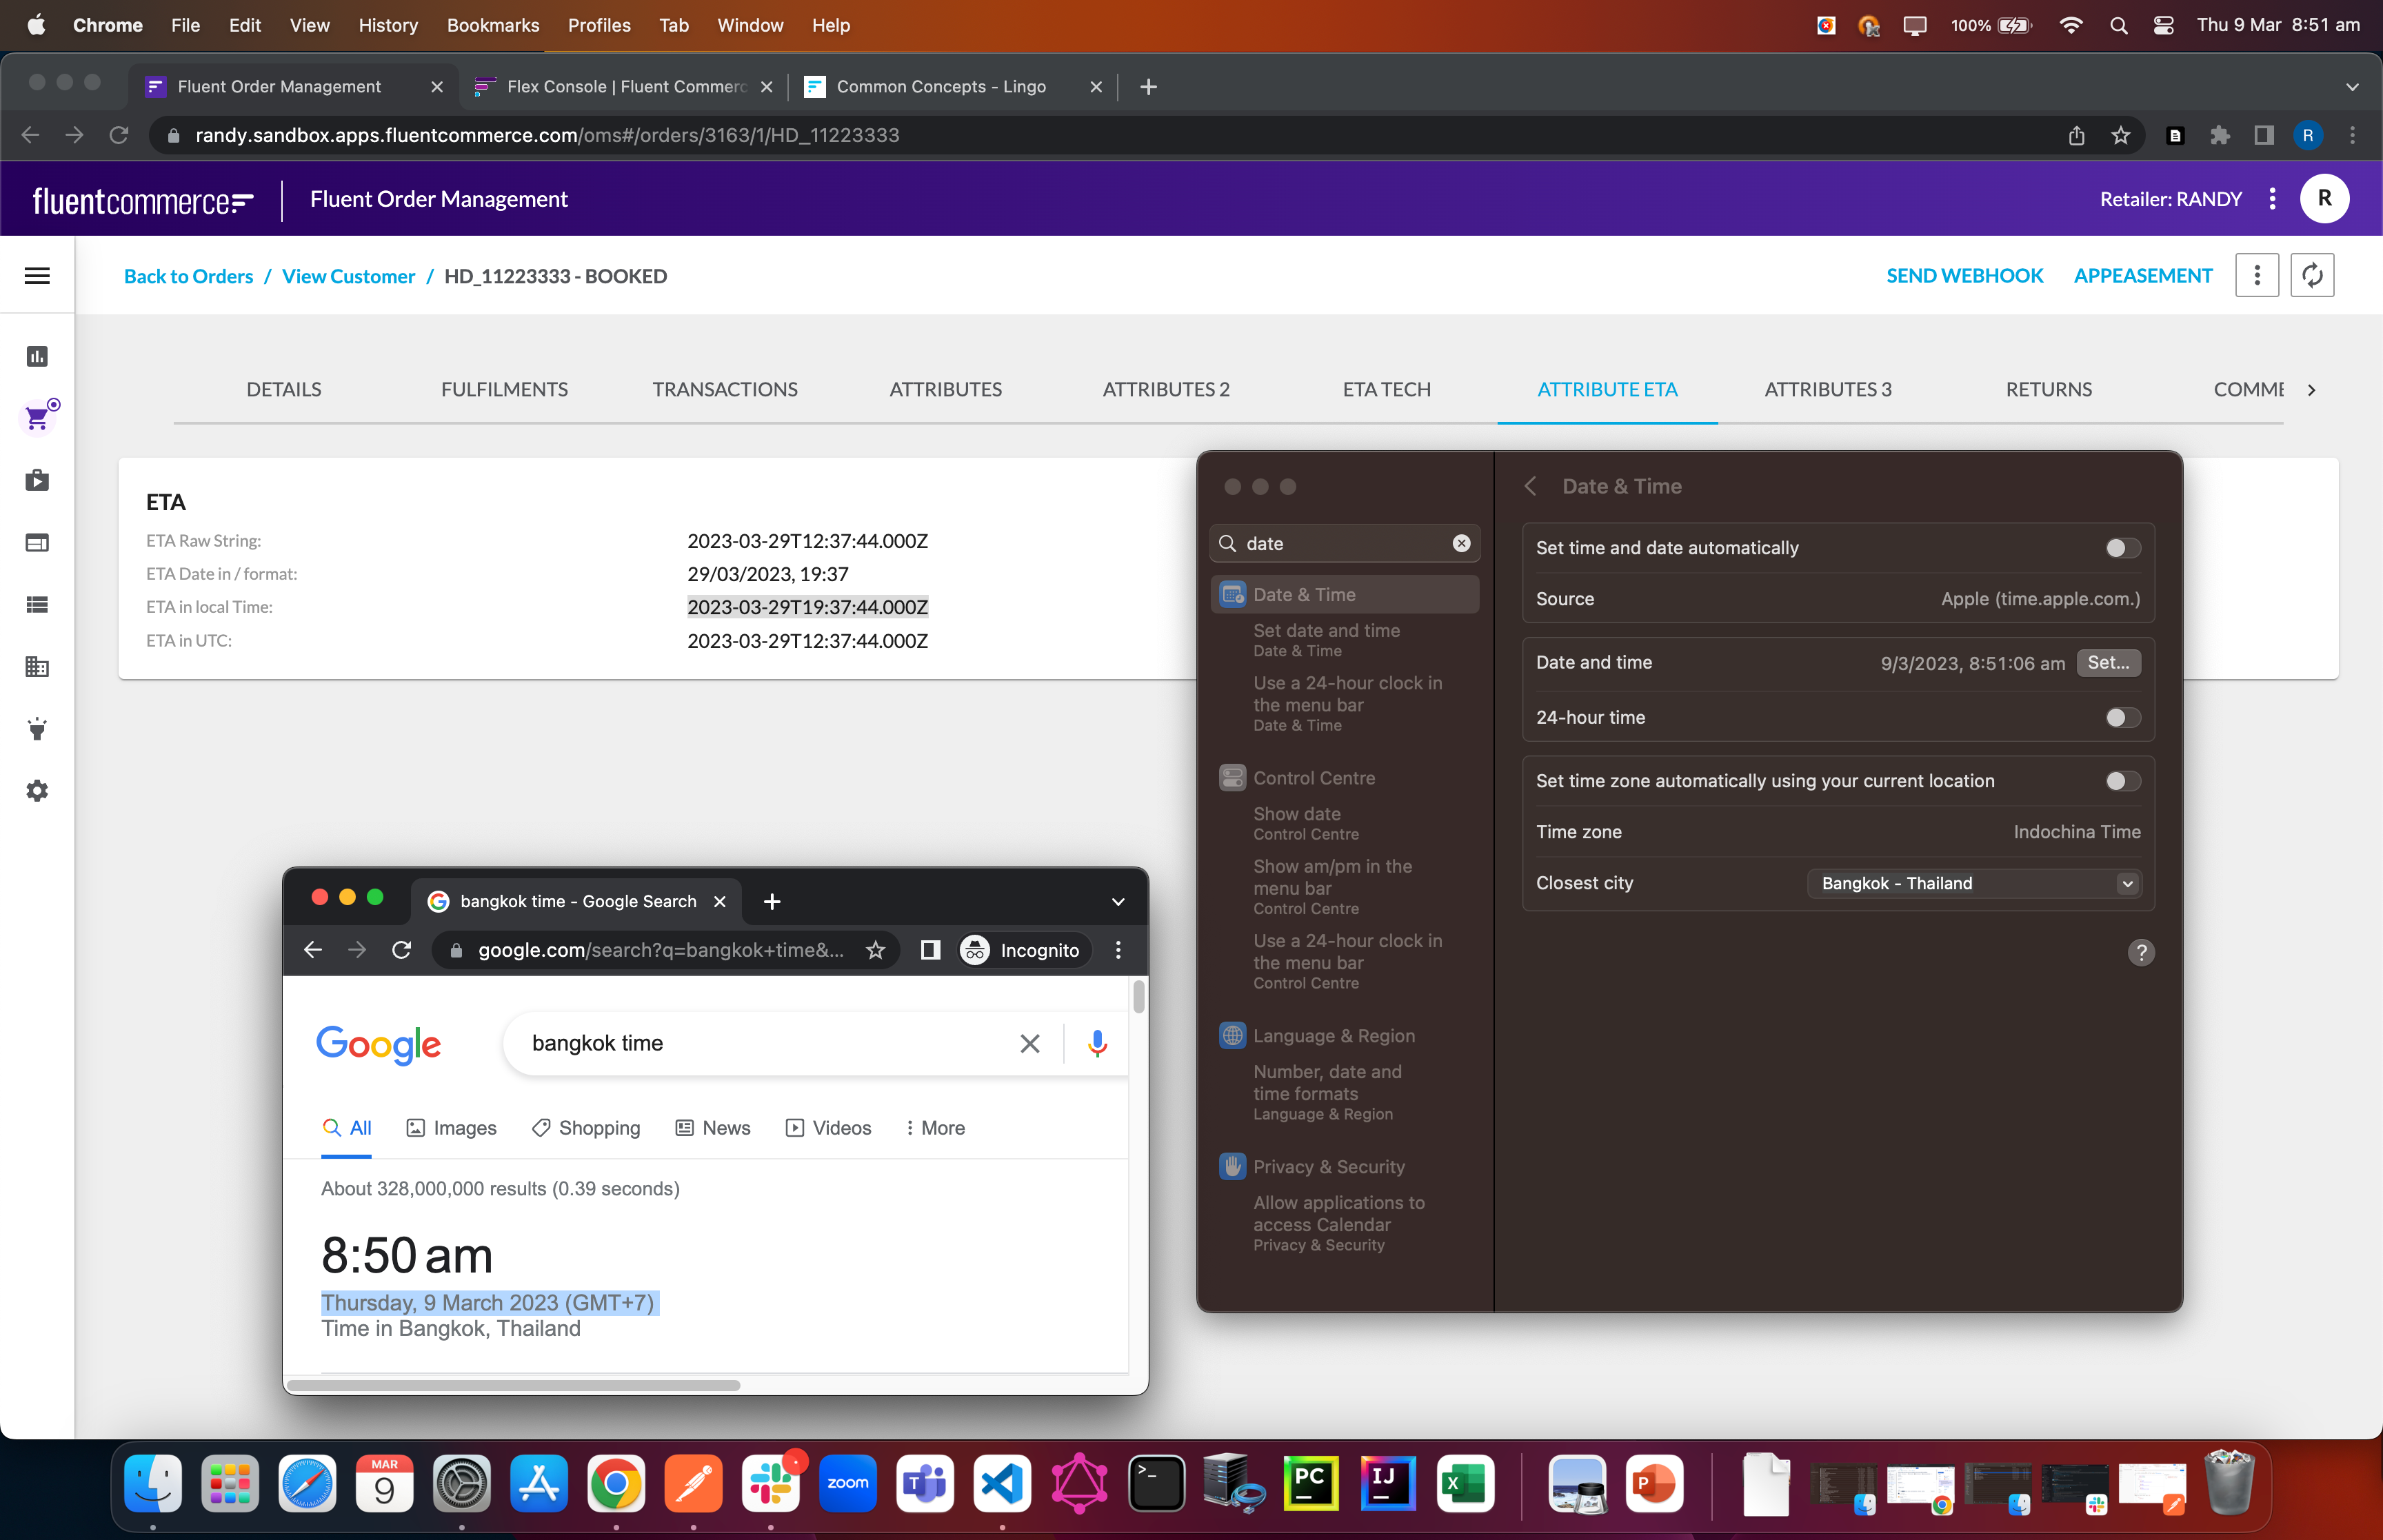Toggle 24-hour time switch

[2121, 717]
